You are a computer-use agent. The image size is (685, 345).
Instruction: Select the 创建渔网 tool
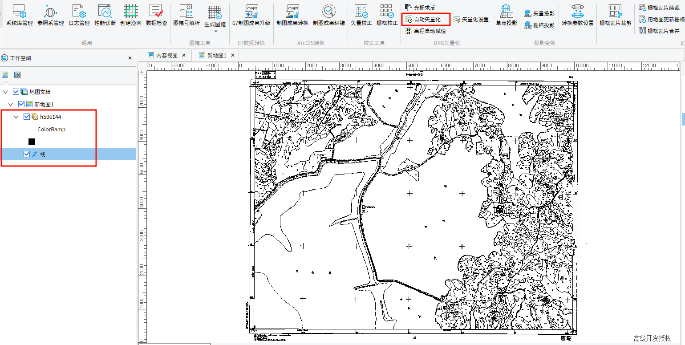click(x=130, y=14)
